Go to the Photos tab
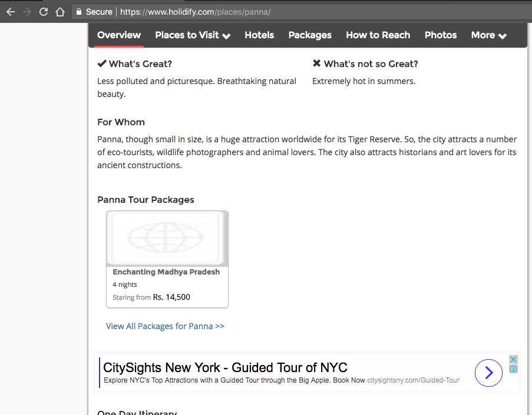This screenshot has height=415, width=532. (x=441, y=35)
